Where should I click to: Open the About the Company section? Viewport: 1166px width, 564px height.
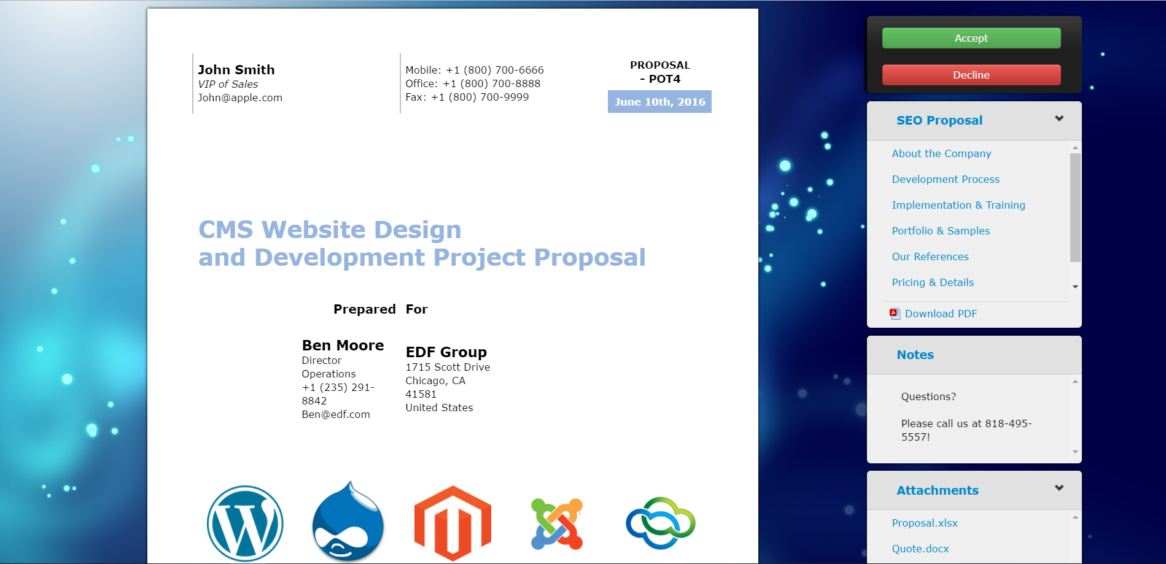point(941,153)
